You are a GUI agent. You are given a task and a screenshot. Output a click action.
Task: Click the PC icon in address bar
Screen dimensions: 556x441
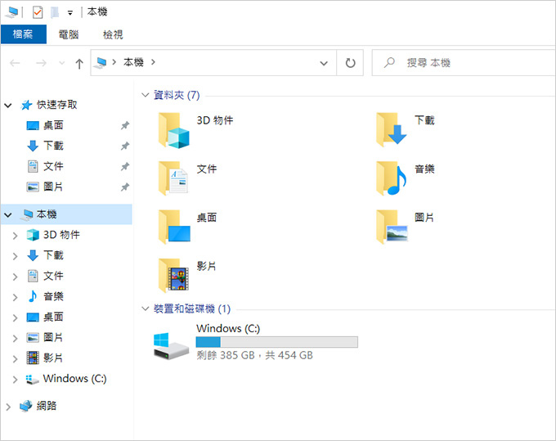click(x=101, y=62)
